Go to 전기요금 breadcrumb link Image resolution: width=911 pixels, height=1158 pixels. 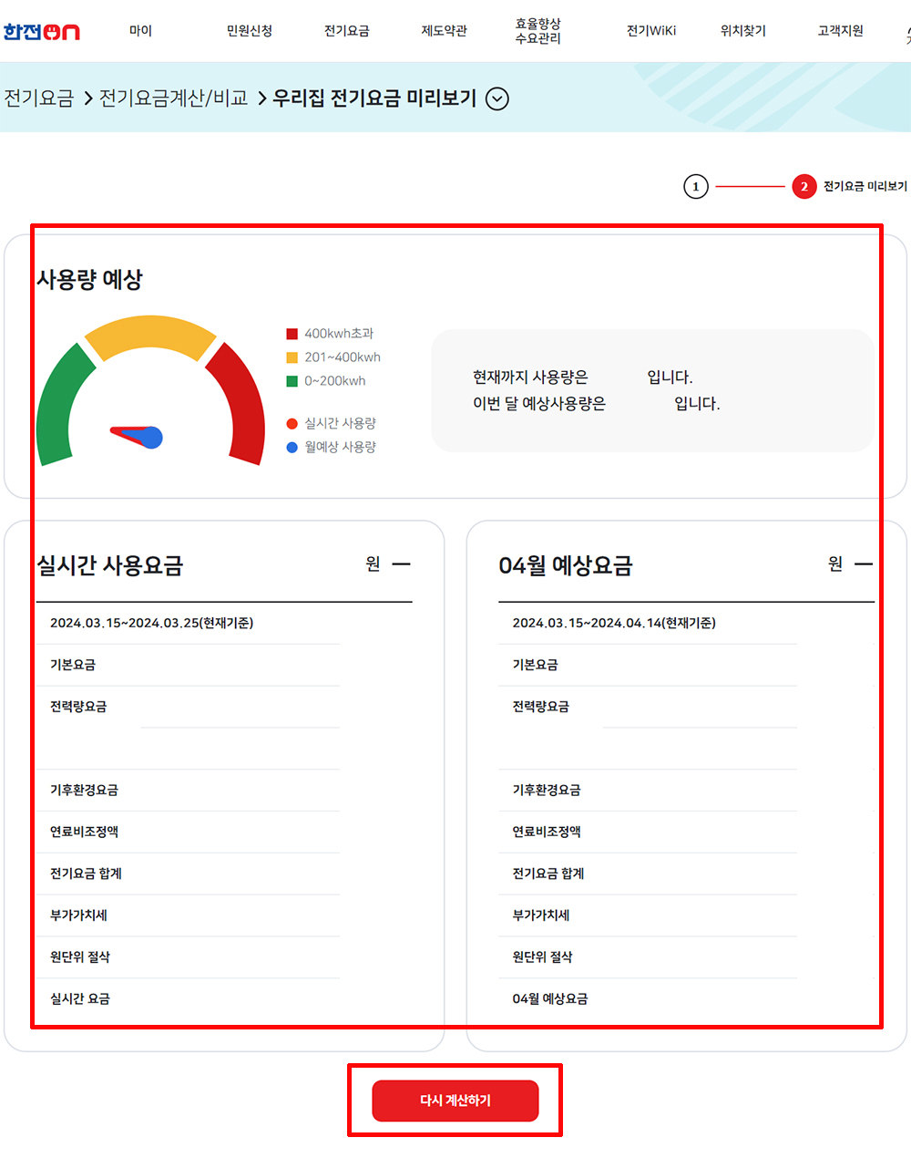pos(38,98)
